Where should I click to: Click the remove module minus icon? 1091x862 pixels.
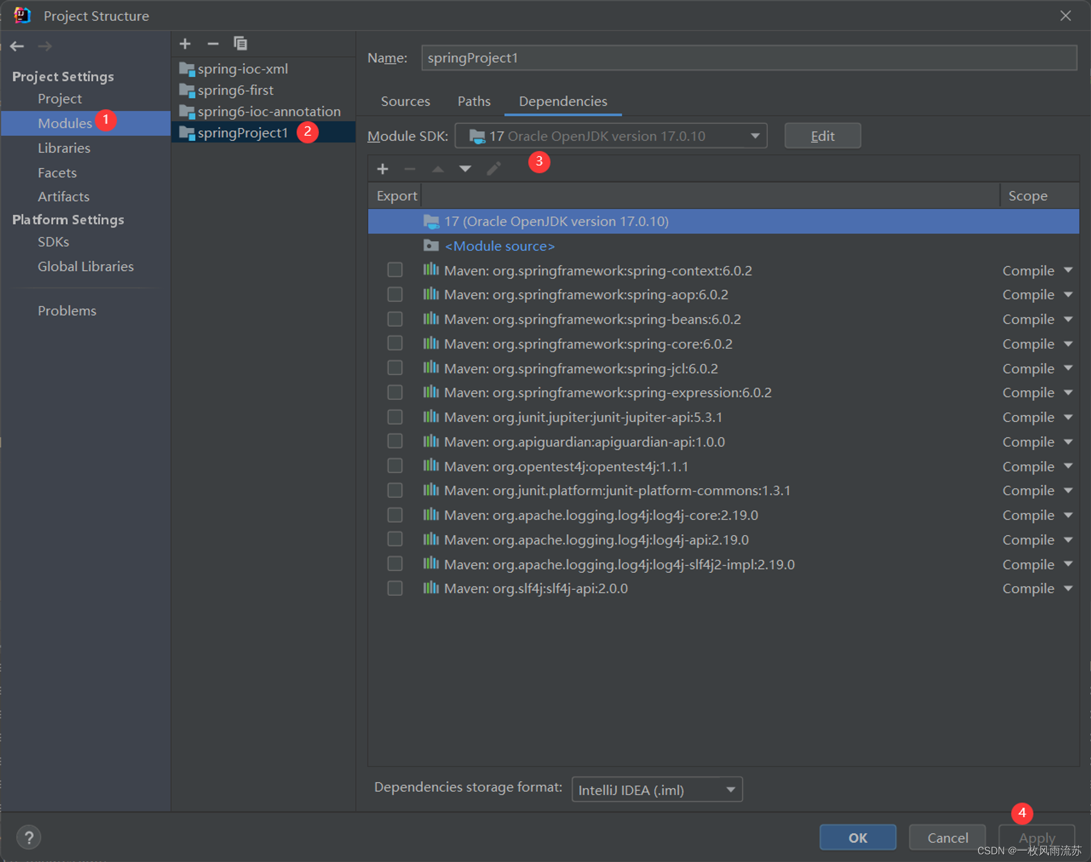(x=213, y=44)
